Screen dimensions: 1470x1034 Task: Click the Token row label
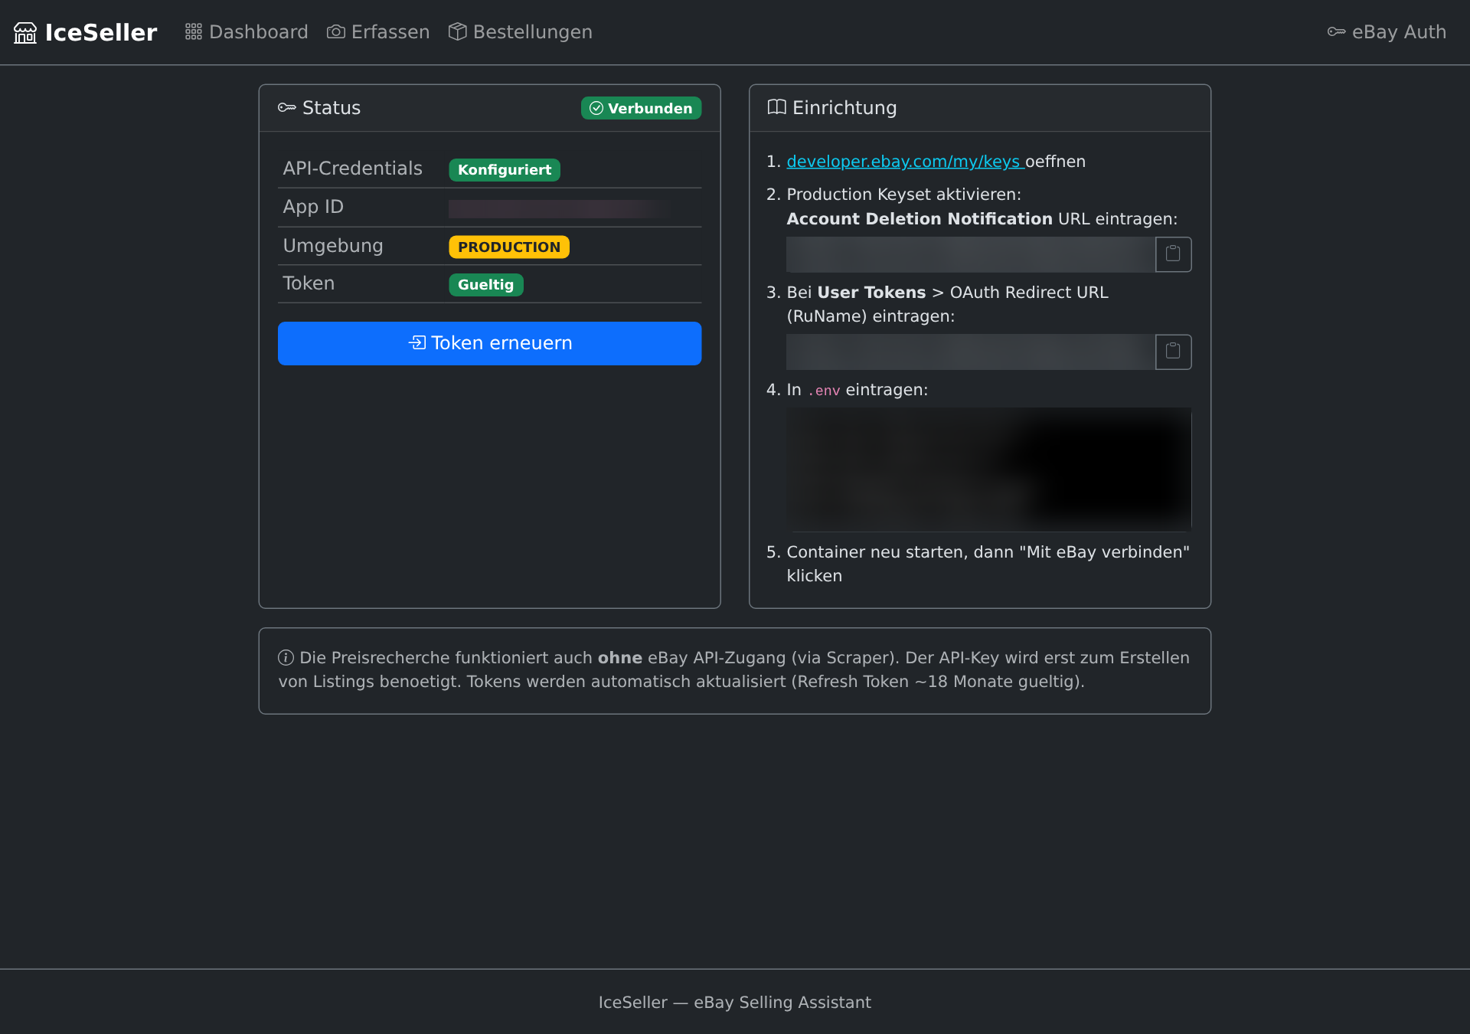[309, 283]
